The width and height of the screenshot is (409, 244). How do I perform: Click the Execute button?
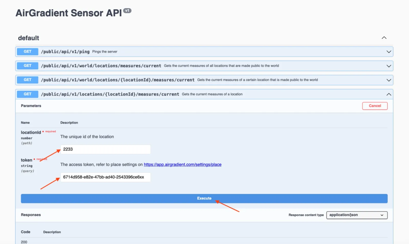pyautogui.click(x=204, y=198)
